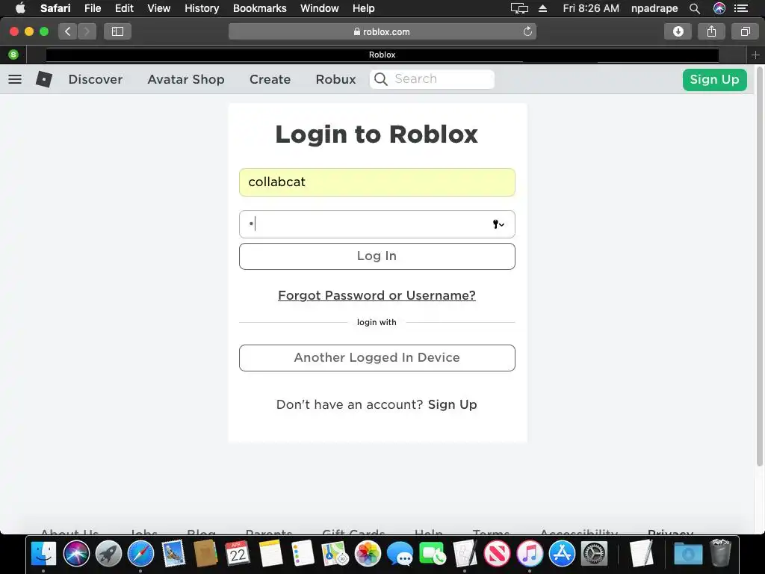Click the screen mirroring display icon

pos(519,8)
